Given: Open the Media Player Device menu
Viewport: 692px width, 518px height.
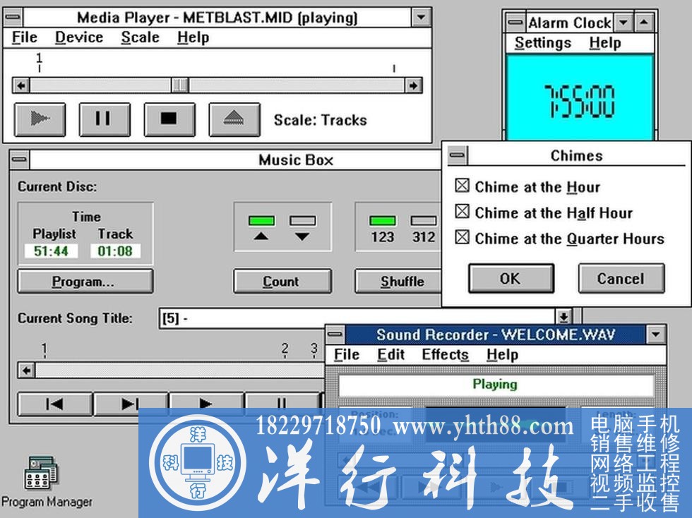Looking at the screenshot, I should click(79, 37).
